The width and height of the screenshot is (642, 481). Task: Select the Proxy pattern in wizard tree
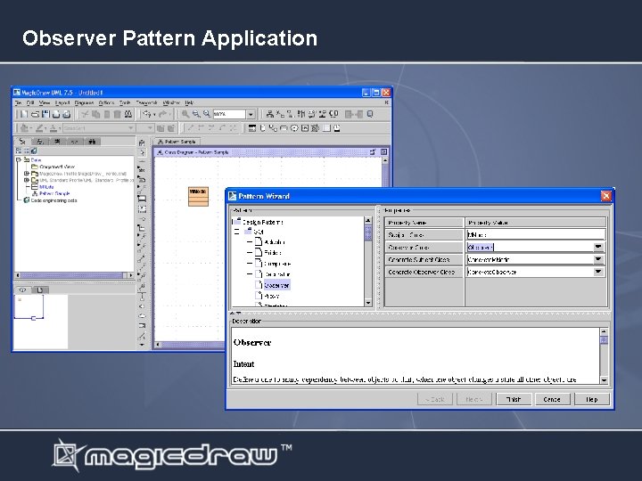coord(272,296)
